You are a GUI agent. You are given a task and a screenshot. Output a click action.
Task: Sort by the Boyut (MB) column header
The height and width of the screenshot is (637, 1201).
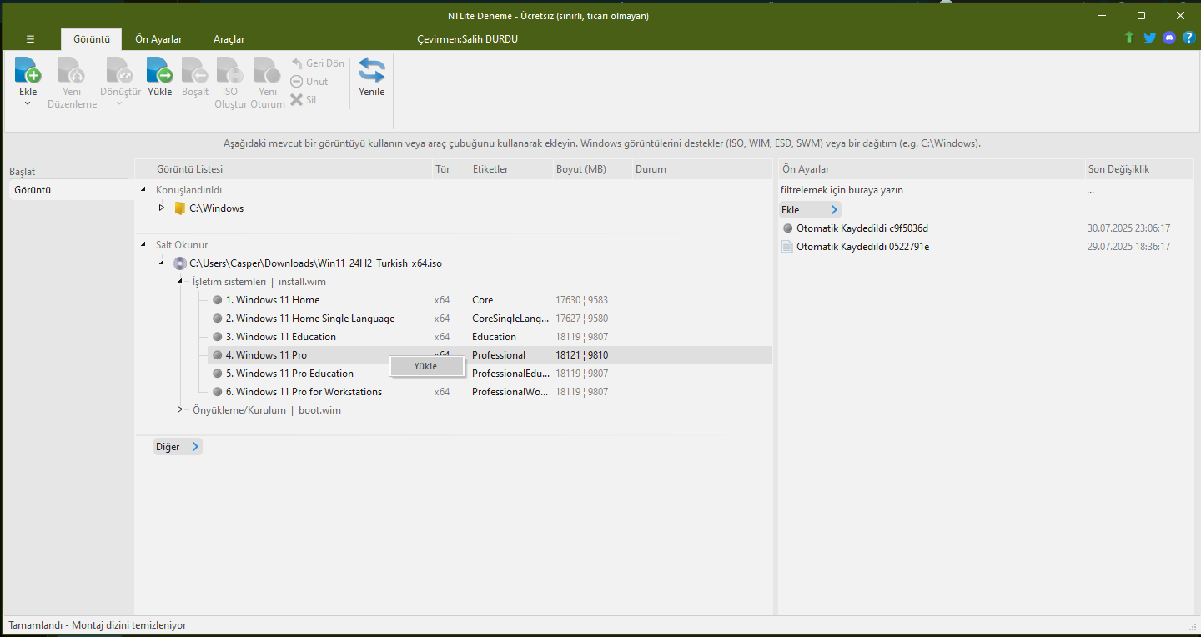click(592, 169)
